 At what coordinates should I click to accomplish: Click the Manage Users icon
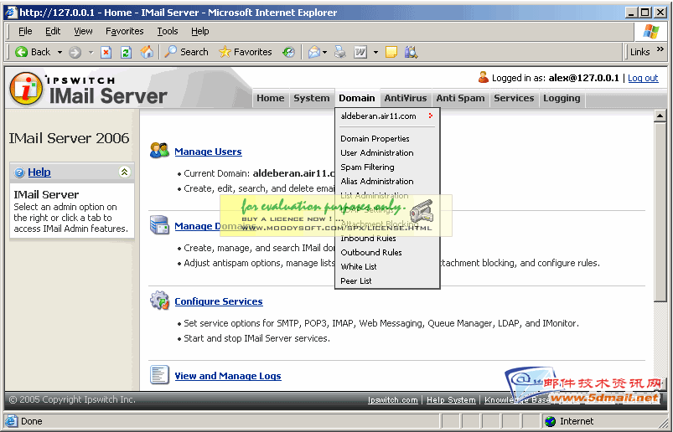tap(159, 151)
